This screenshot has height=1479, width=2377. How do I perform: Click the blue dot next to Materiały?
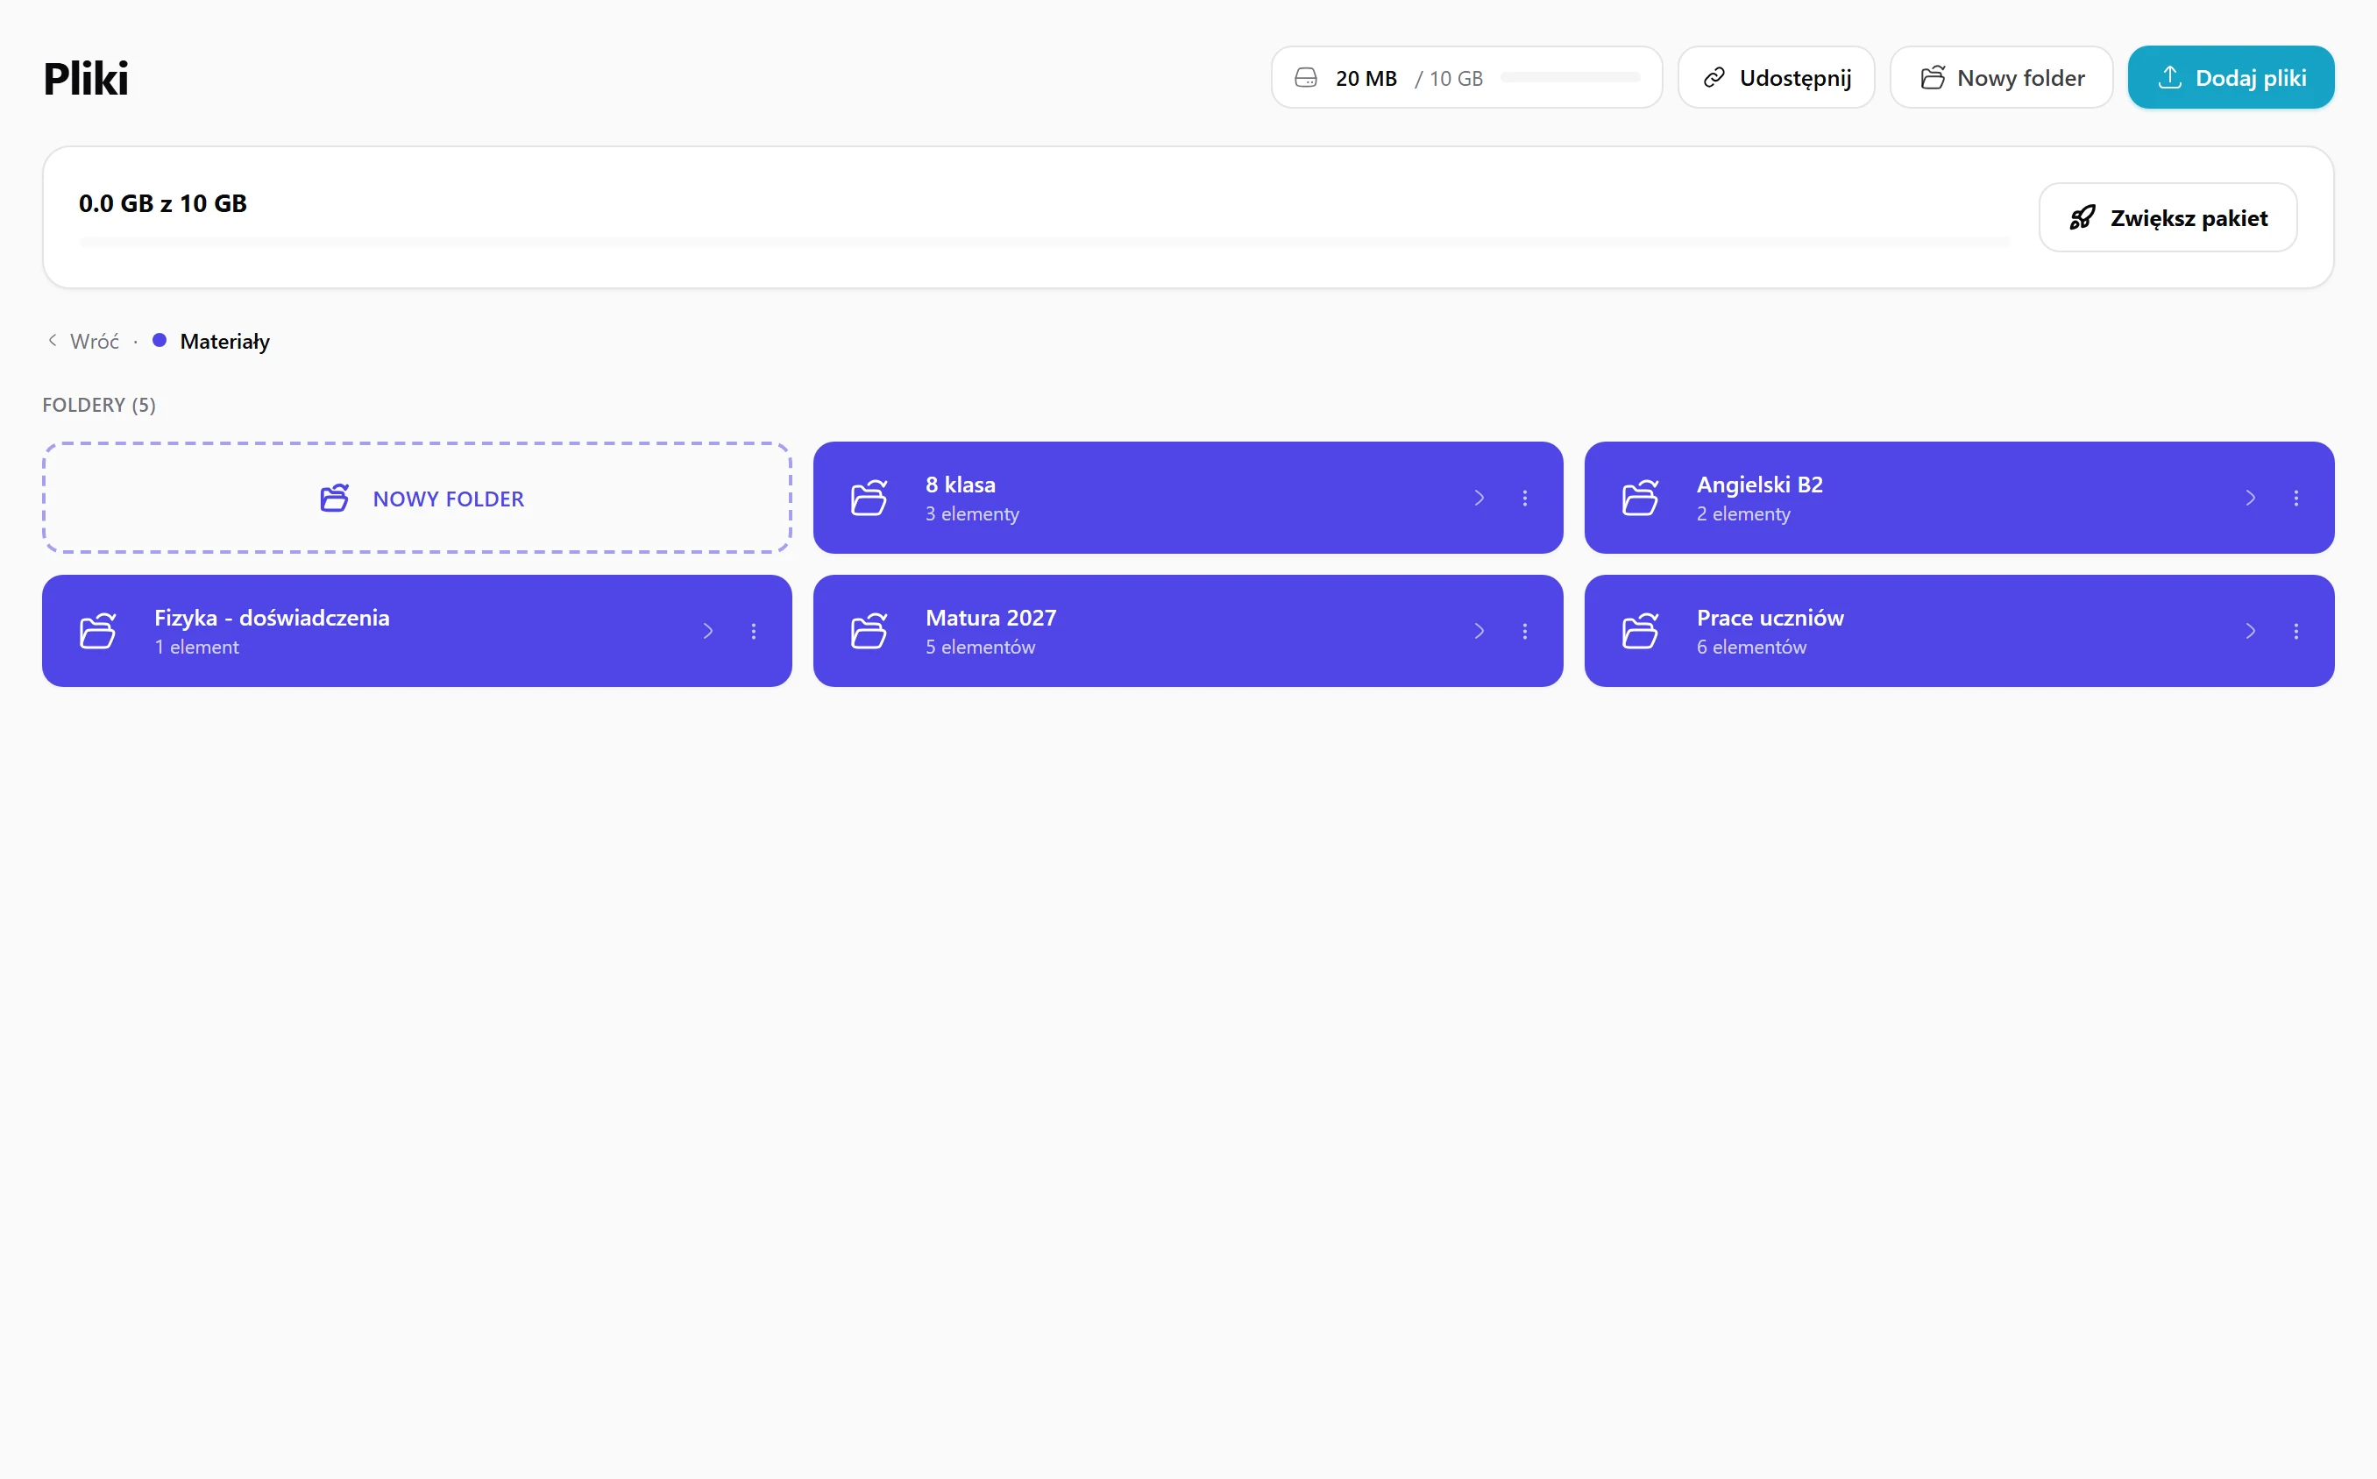[160, 341]
